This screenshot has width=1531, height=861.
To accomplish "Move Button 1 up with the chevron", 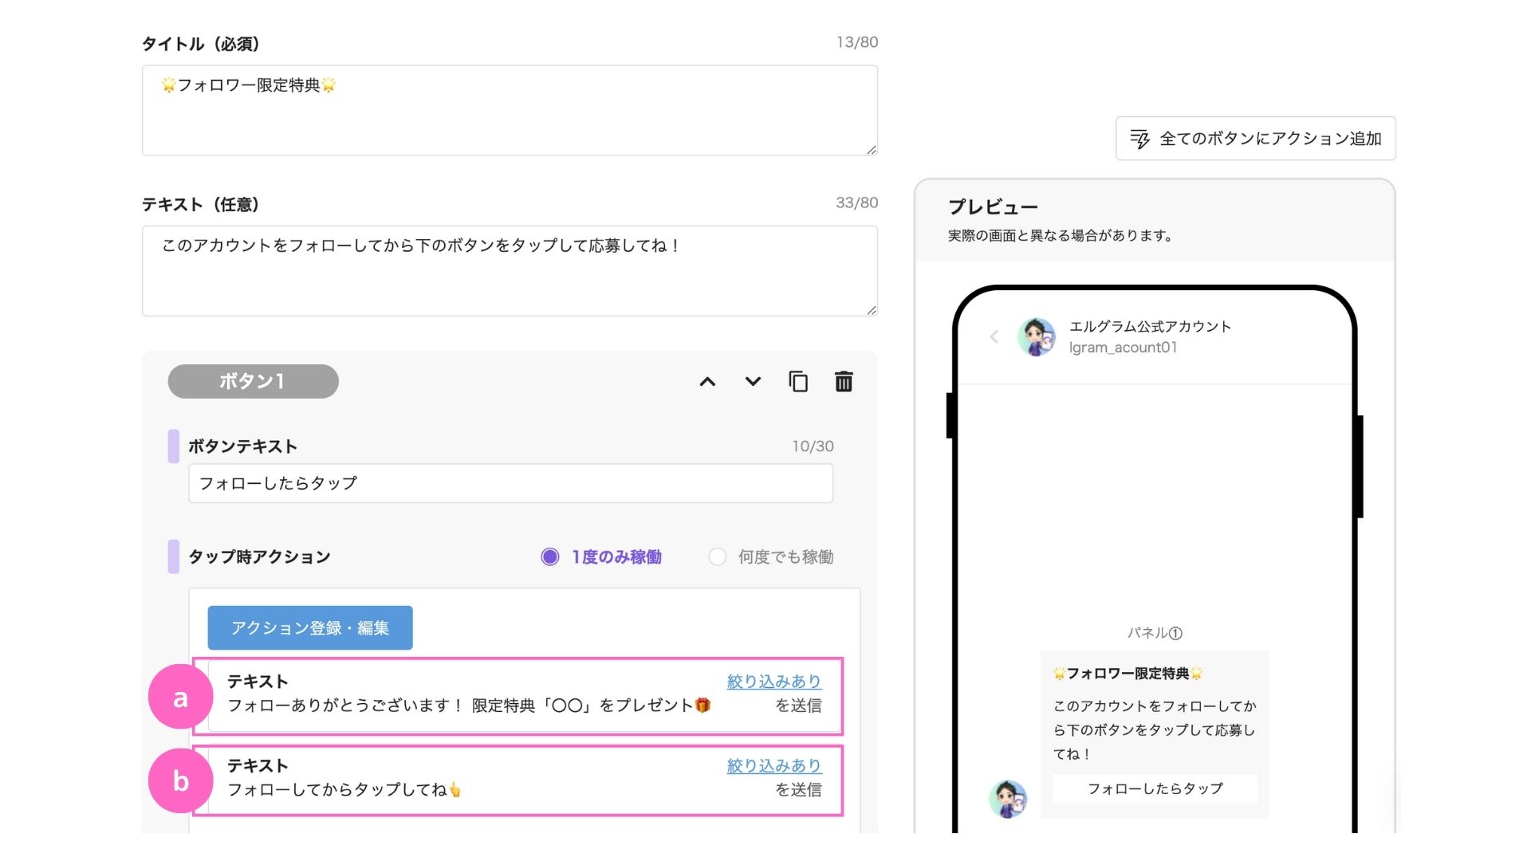I will [707, 382].
